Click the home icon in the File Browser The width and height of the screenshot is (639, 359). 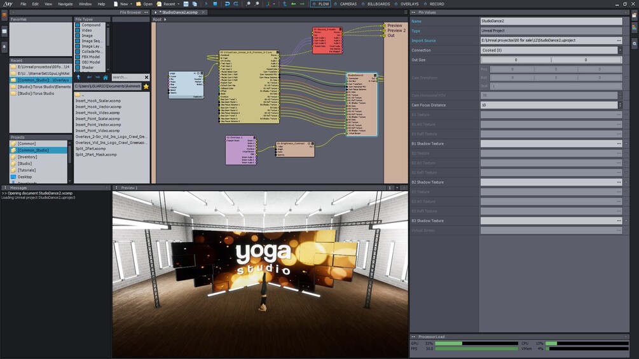click(x=106, y=77)
